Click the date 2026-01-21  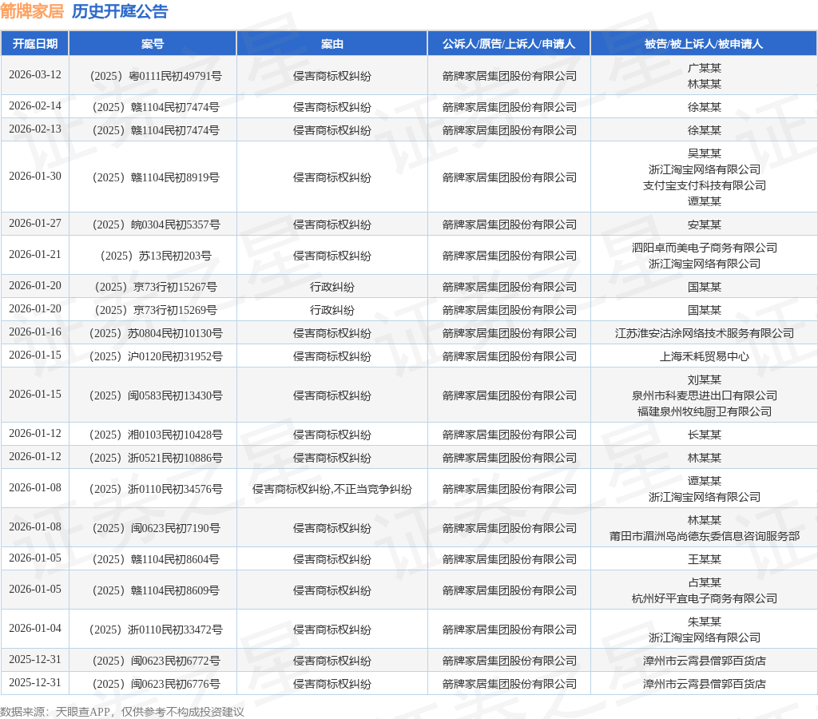tap(35, 255)
